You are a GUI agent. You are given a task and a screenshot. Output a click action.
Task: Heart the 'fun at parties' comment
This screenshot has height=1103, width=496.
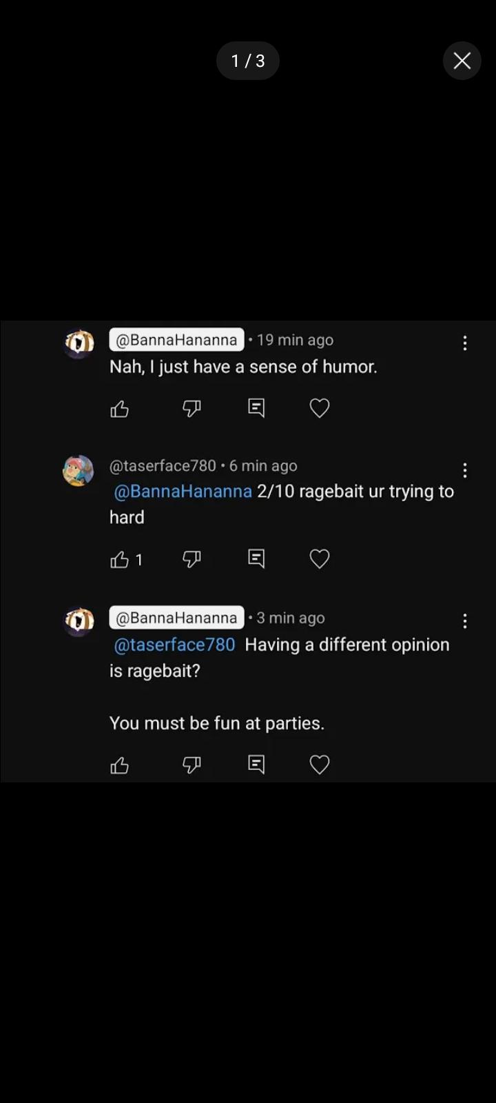click(320, 765)
